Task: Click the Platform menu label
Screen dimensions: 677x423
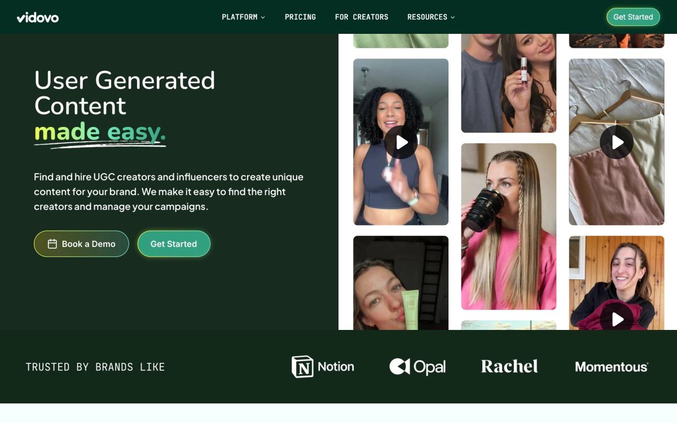Action: click(239, 17)
